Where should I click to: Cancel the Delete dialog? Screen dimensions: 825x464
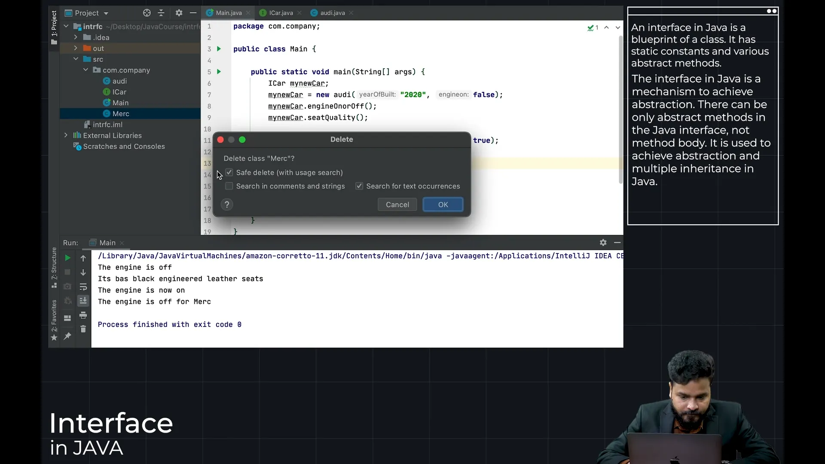click(397, 205)
